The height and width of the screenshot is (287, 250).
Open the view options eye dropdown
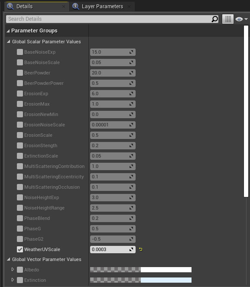(241, 19)
